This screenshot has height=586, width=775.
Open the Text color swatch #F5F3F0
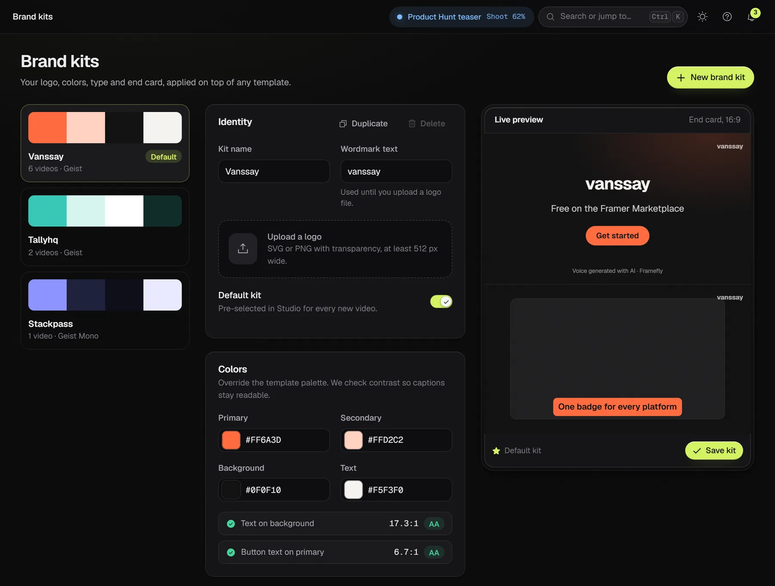353,490
